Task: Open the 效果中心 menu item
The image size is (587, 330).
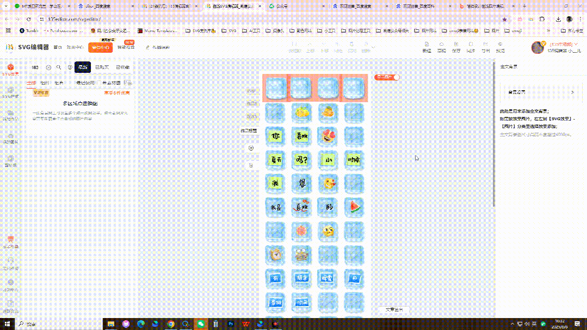Action: pyautogui.click(x=75, y=47)
